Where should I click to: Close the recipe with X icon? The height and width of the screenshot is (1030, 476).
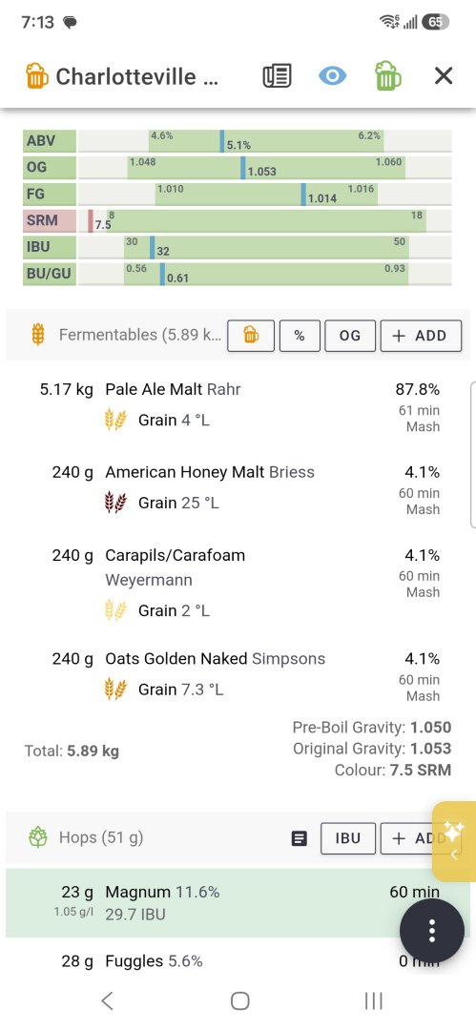click(444, 76)
